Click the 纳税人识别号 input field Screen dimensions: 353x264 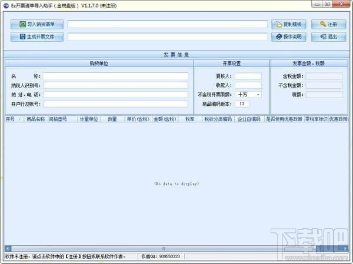pos(116,85)
